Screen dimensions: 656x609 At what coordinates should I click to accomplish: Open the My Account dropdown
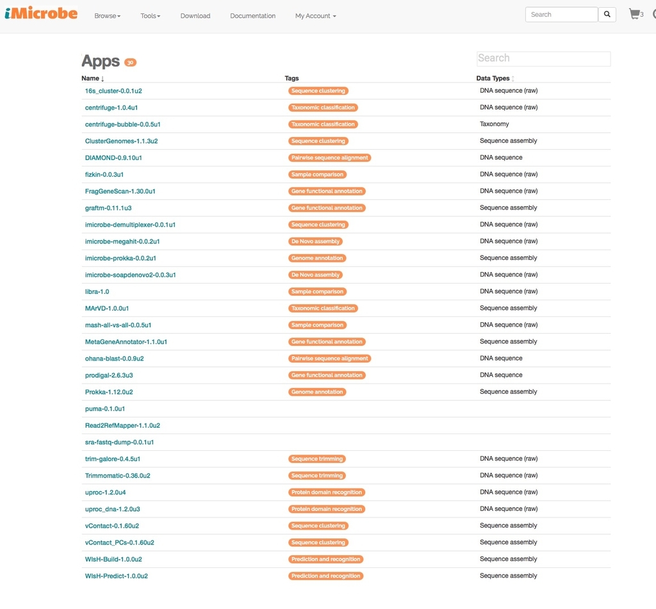tap(315, 16)
